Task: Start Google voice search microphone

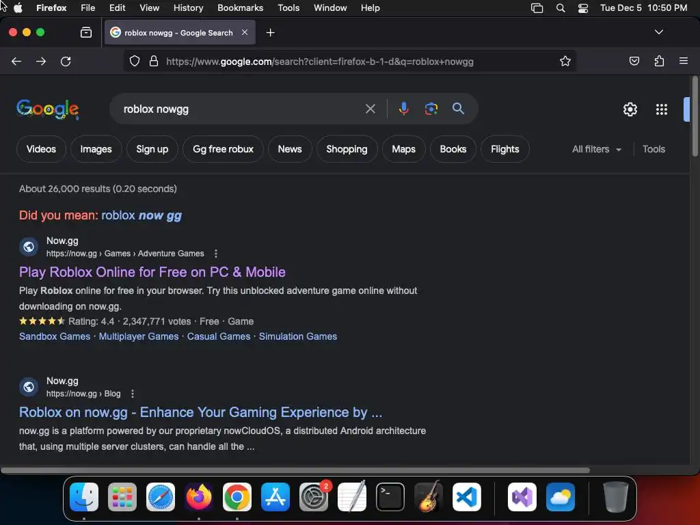Action: (x=403, y=109)
